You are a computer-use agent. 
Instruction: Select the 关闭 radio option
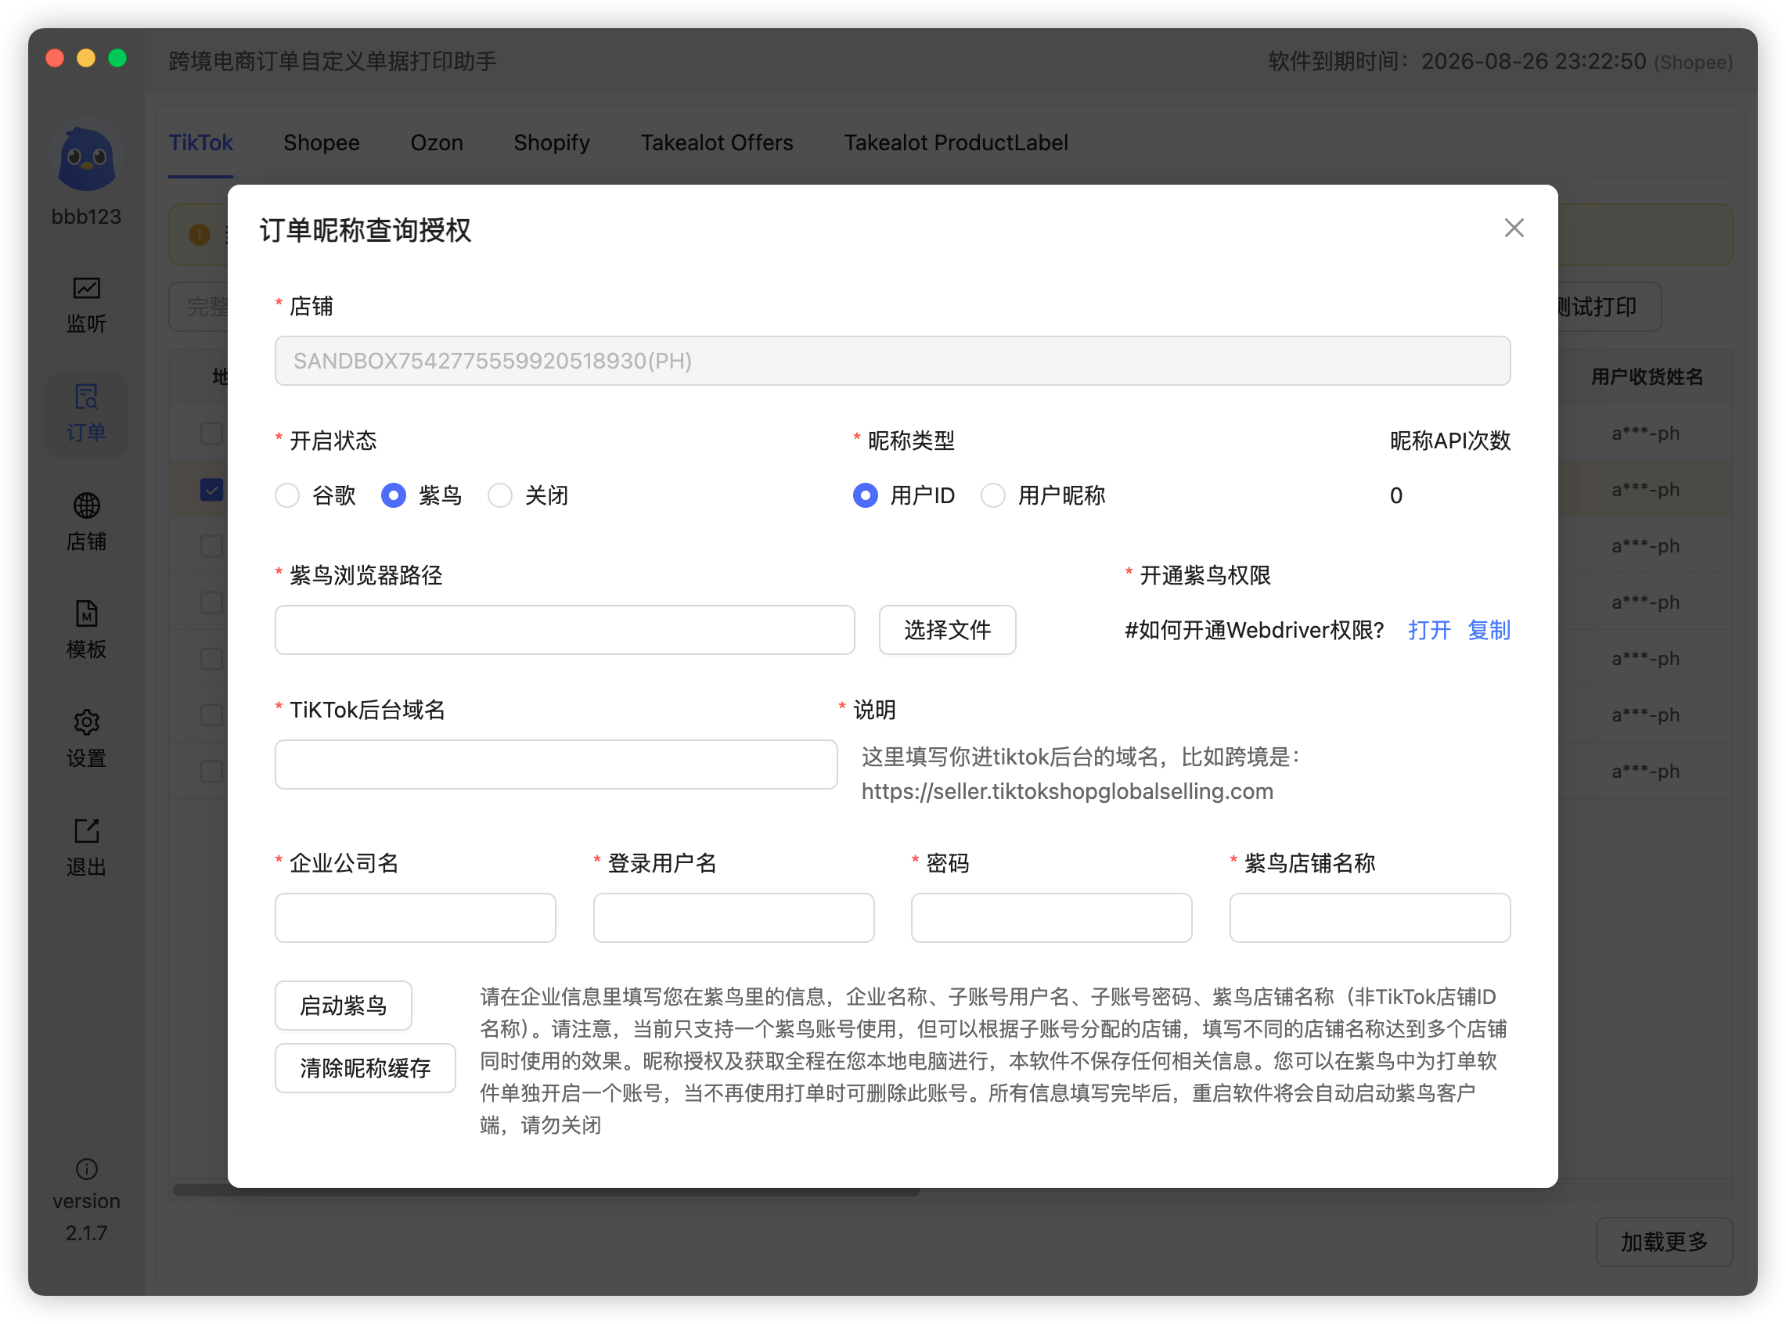(499, 495)
